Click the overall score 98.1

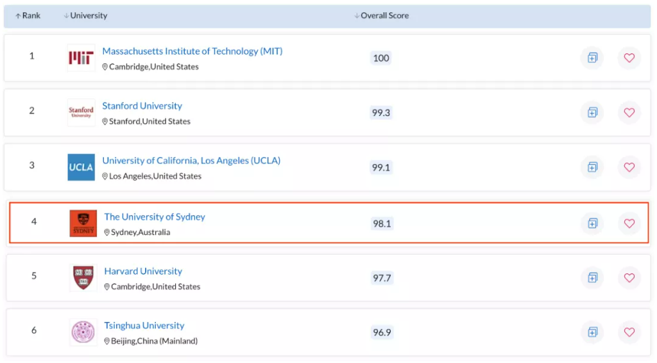[x=382, y=224]
